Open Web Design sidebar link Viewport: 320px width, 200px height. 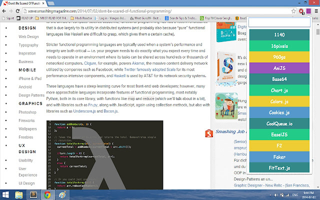point(28,36)
